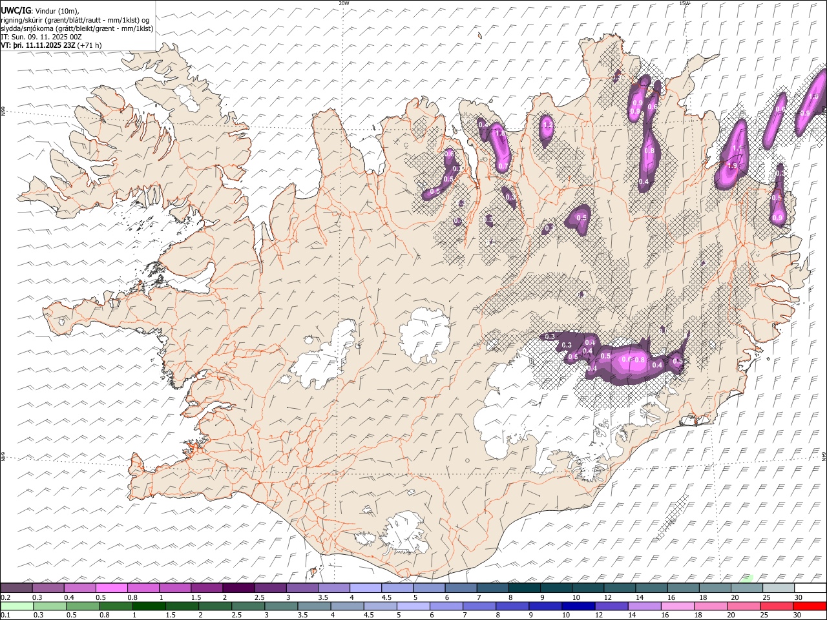Click the '1.2' precipitation value on map
The image size is (827, 620).
[548, 125]
